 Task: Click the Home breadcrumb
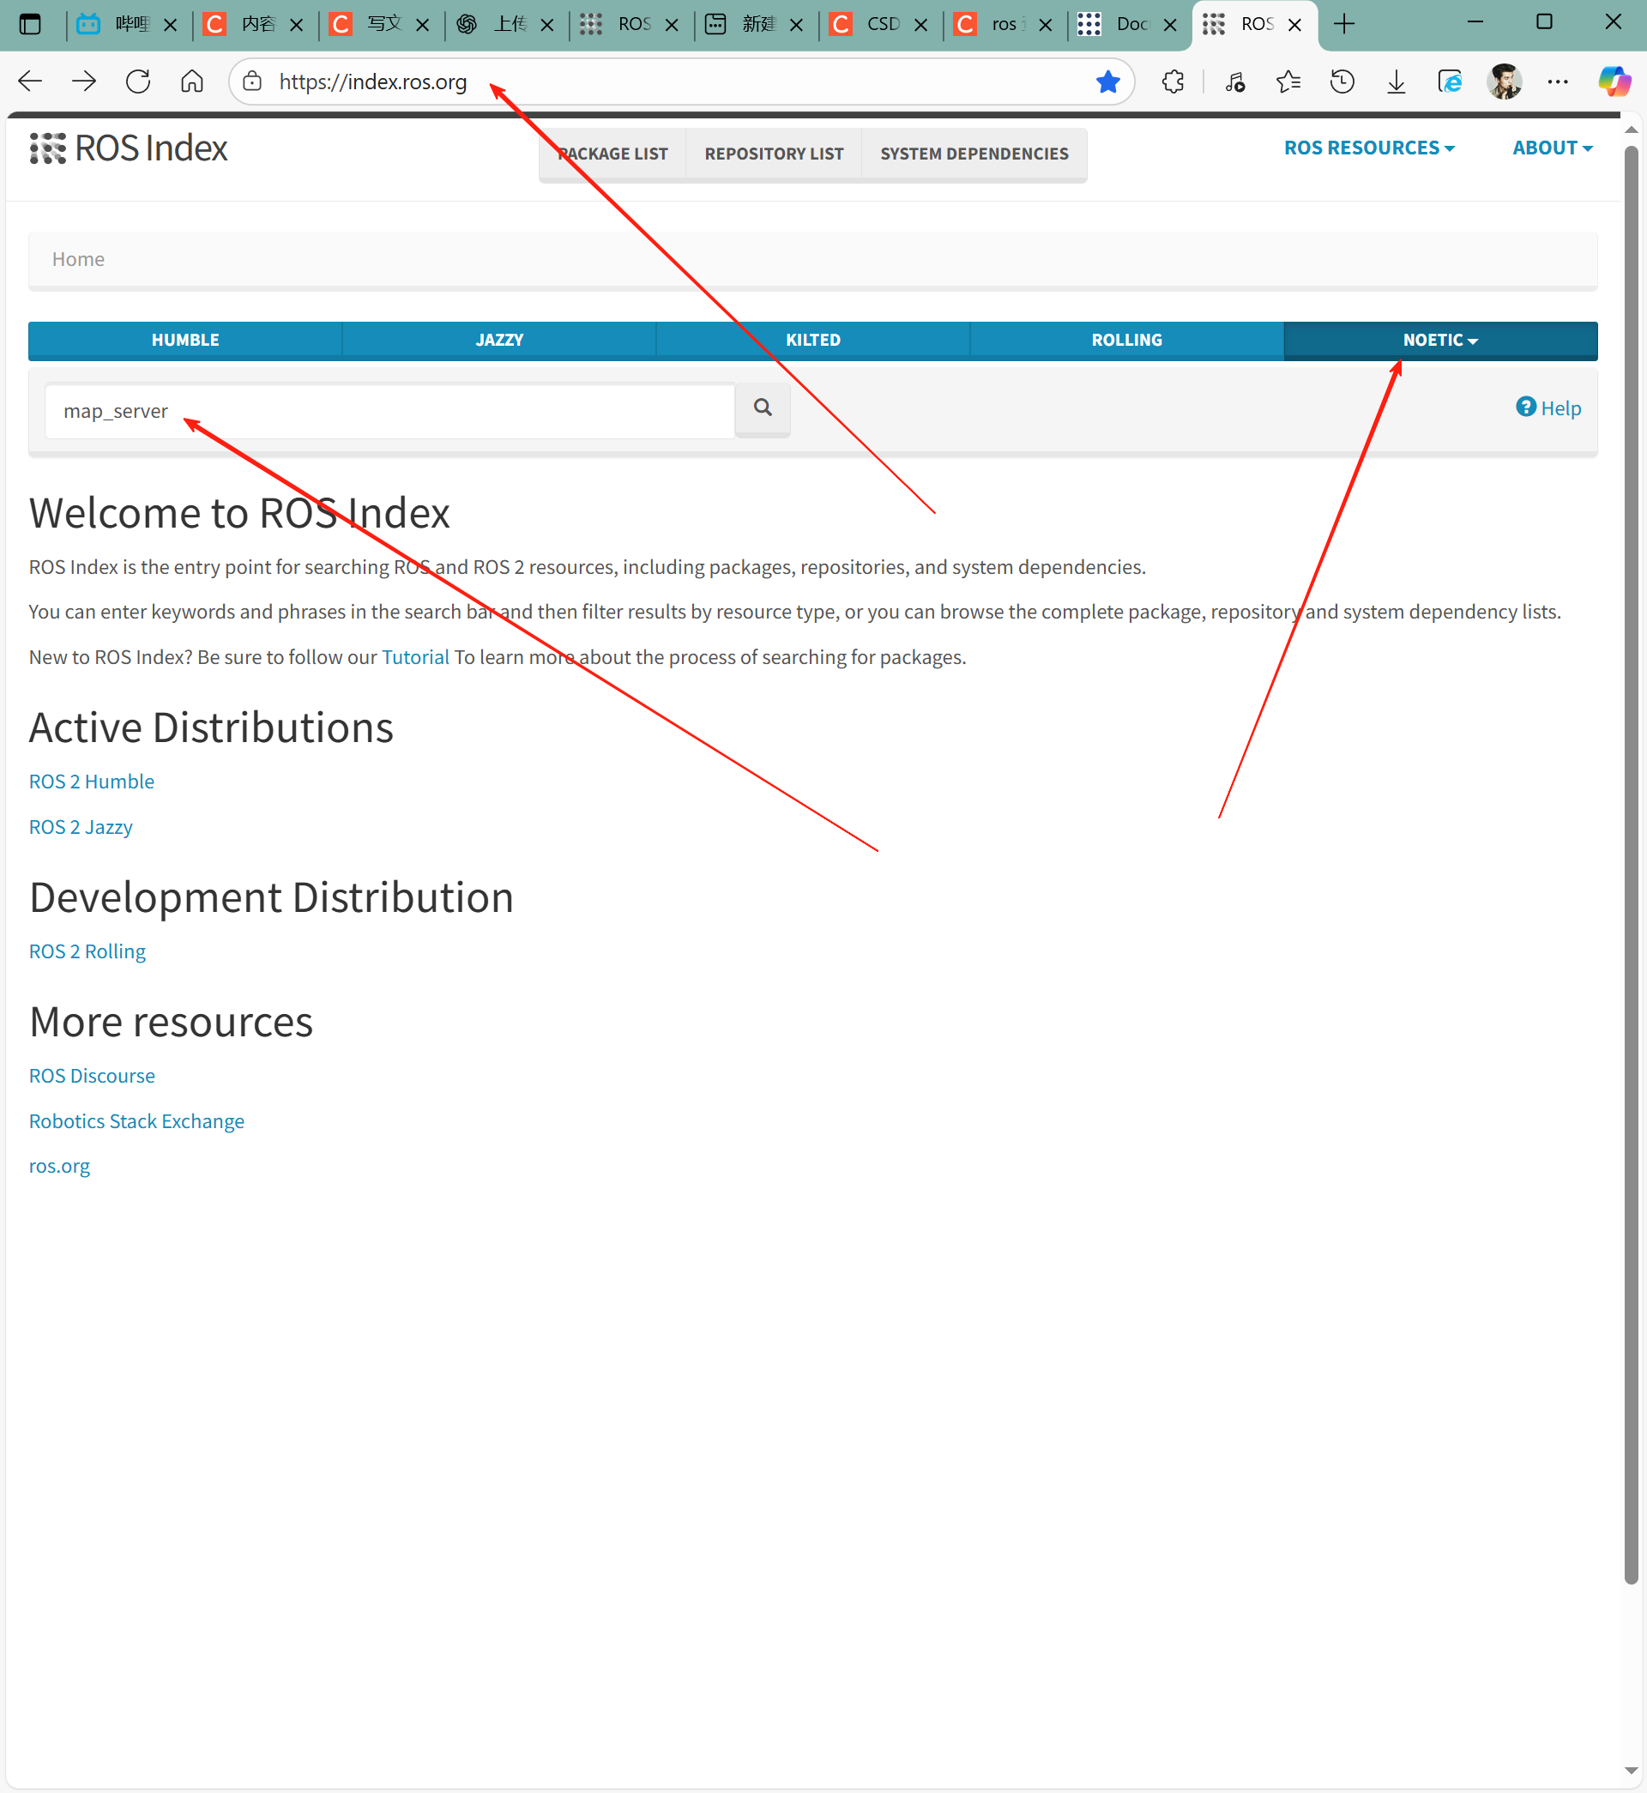coord(78,259)
